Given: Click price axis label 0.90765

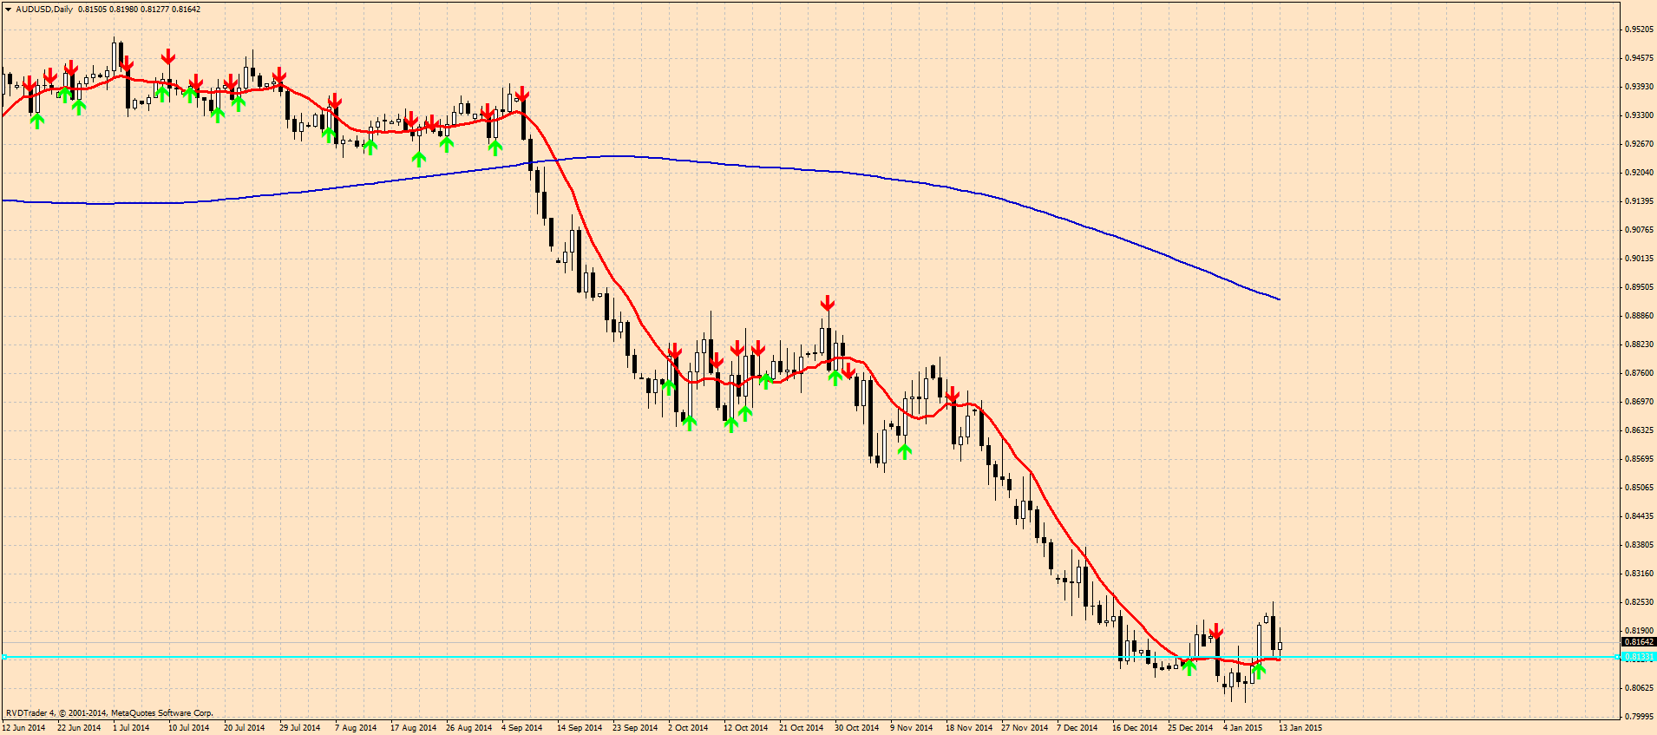Looking at the screenshot, I should coord(1639,230).
